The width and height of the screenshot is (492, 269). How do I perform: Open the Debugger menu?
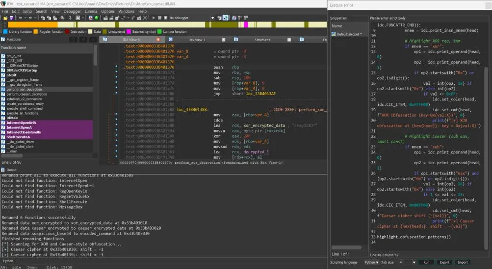tap(72, 11)
